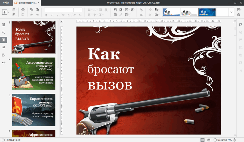Viewport: 244px width, 142px height.
Task: Open the Plugins puzzle-piece icon
Action: 3,55
